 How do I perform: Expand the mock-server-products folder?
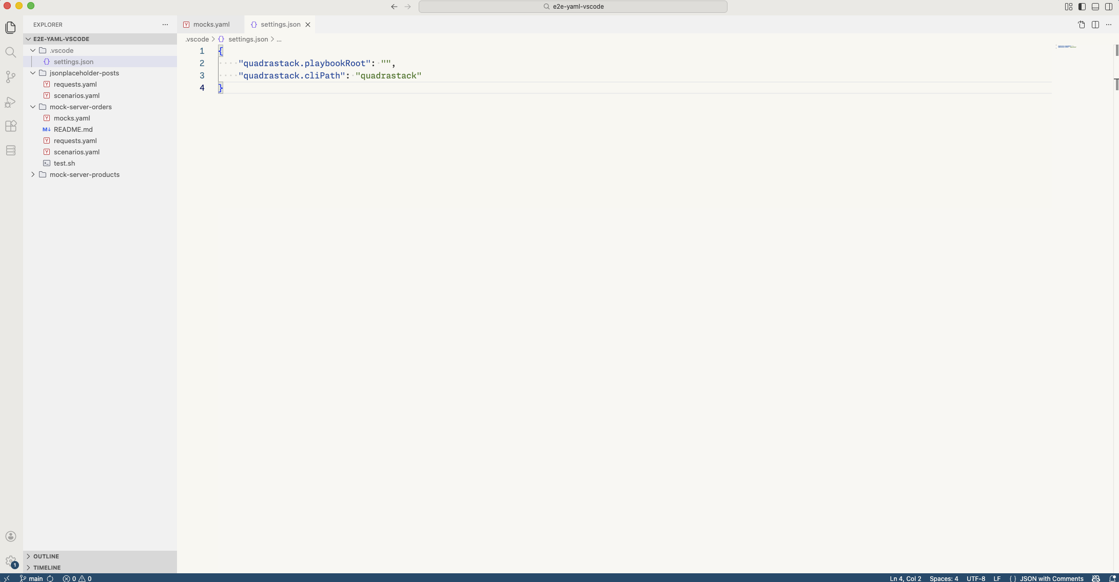pos(85,175)
